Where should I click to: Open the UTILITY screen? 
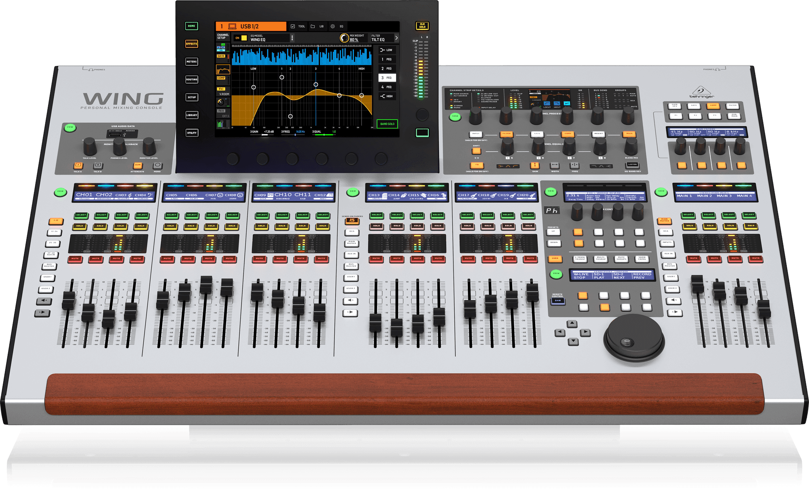(x=192, y=133)
